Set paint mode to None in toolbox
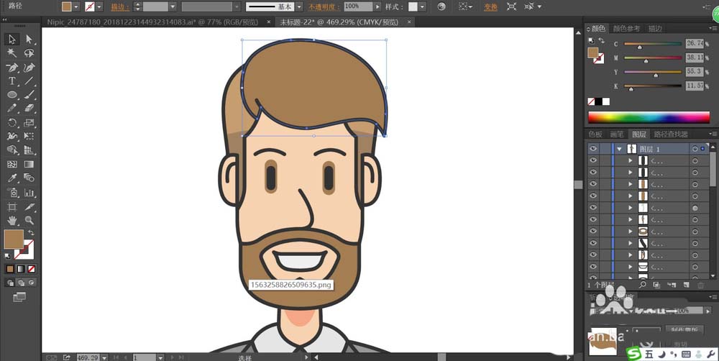This screenshot has width=719, height=361. [31, 269]
